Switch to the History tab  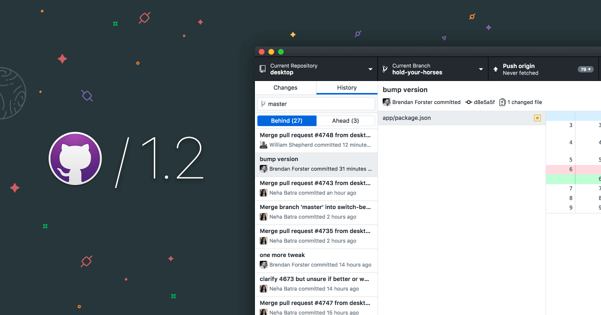click(347, 87)
